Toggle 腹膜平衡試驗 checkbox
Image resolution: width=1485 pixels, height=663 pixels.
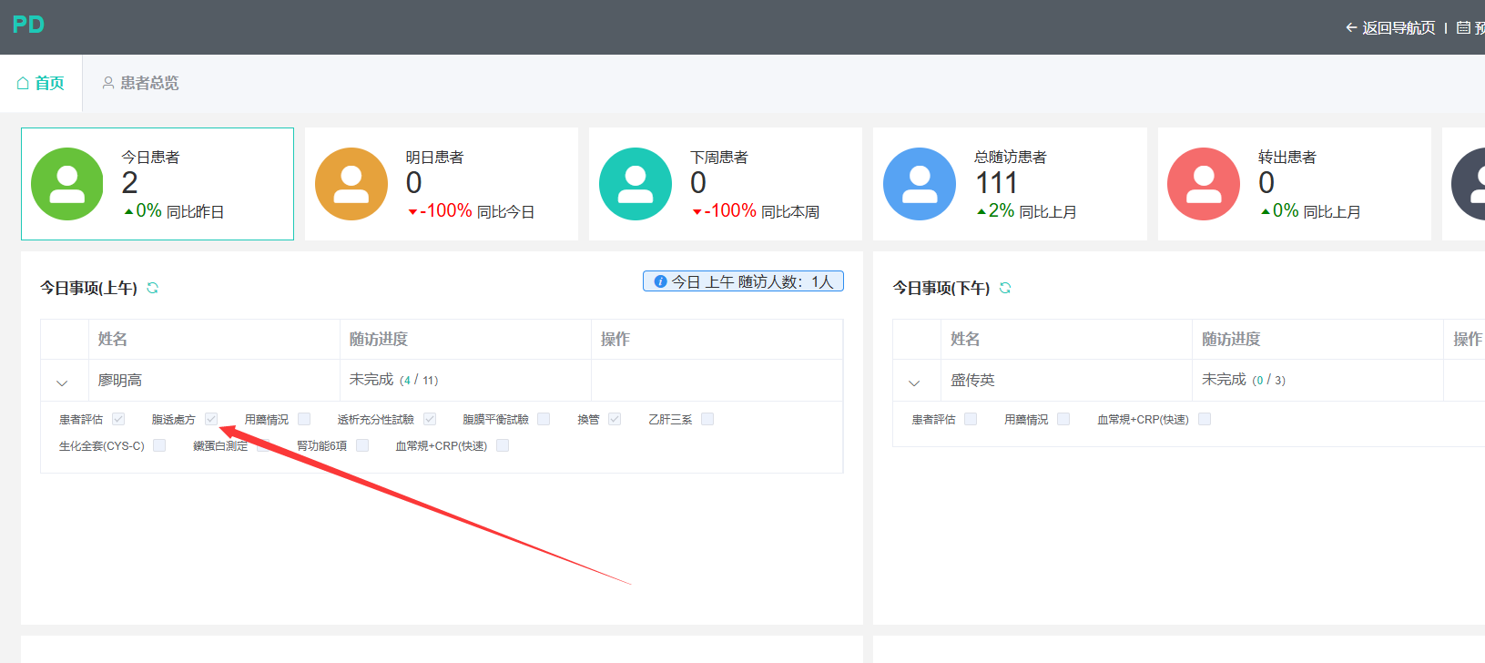point(544,419)
